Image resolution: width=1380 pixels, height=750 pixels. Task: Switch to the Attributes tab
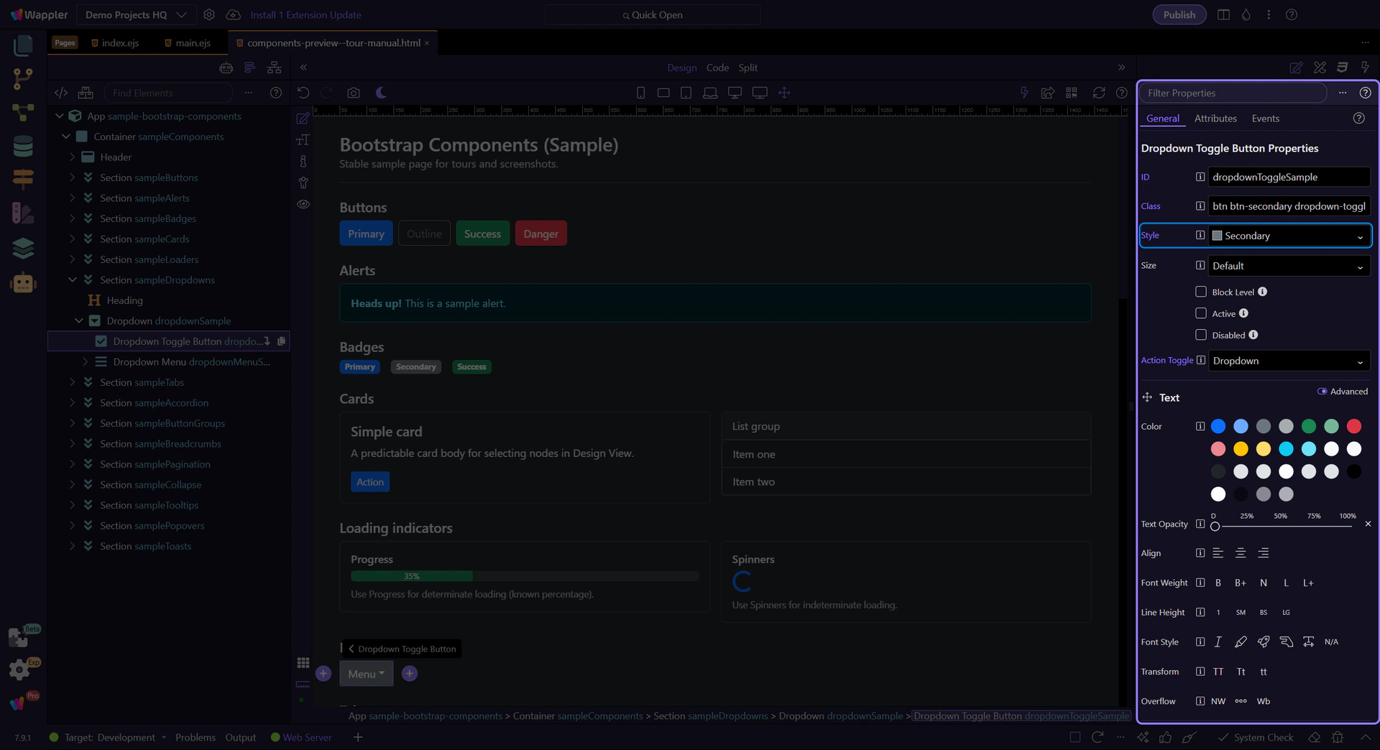(1215, 119)
